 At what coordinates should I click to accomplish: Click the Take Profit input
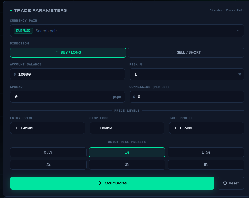pyautogui.click(x=206, y=128)
